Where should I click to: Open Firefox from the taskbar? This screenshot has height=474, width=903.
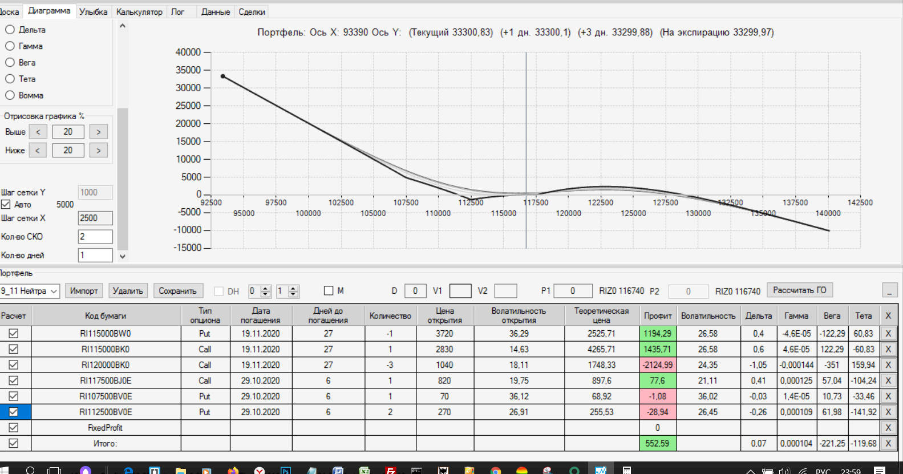pos(233,471)
